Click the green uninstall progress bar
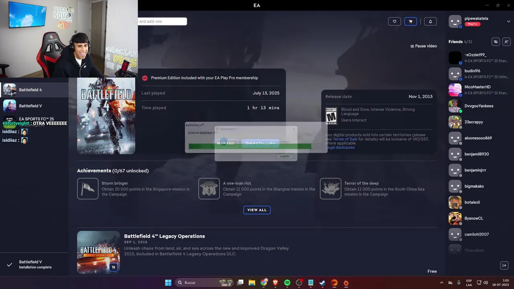Image resolution: width=514 pixels, height=289 pixels. (x=250, y=146)
